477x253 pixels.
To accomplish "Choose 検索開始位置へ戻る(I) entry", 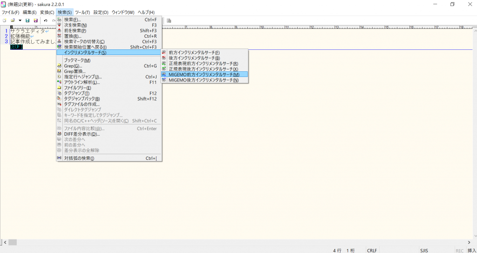I will click(109, 47).
